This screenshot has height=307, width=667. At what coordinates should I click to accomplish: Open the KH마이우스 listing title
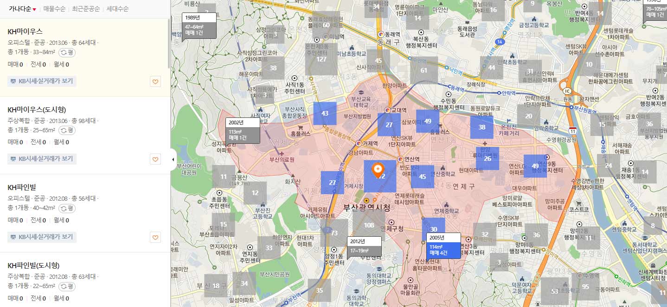(x=25, y=31)
